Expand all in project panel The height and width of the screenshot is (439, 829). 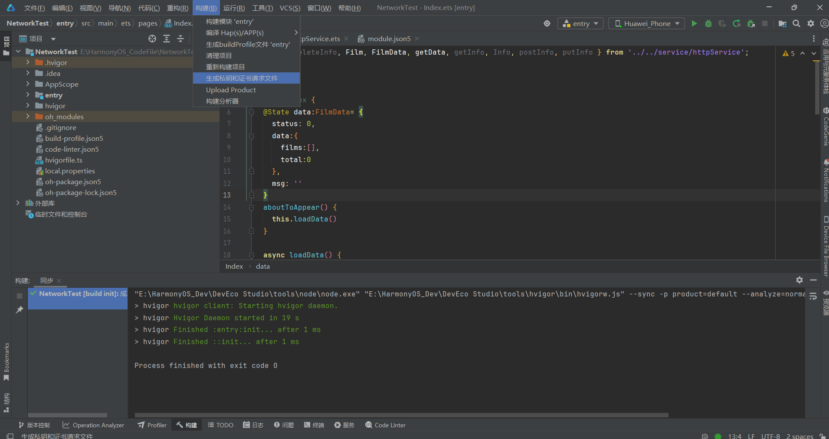pyautogui.click(x=167, y=39)
